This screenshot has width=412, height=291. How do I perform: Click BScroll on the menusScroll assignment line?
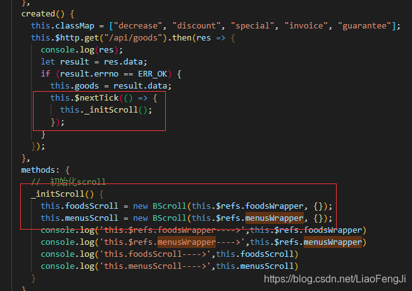(x=170, y=218)
